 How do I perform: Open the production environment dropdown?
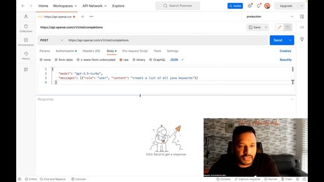[x=269, y=17]
